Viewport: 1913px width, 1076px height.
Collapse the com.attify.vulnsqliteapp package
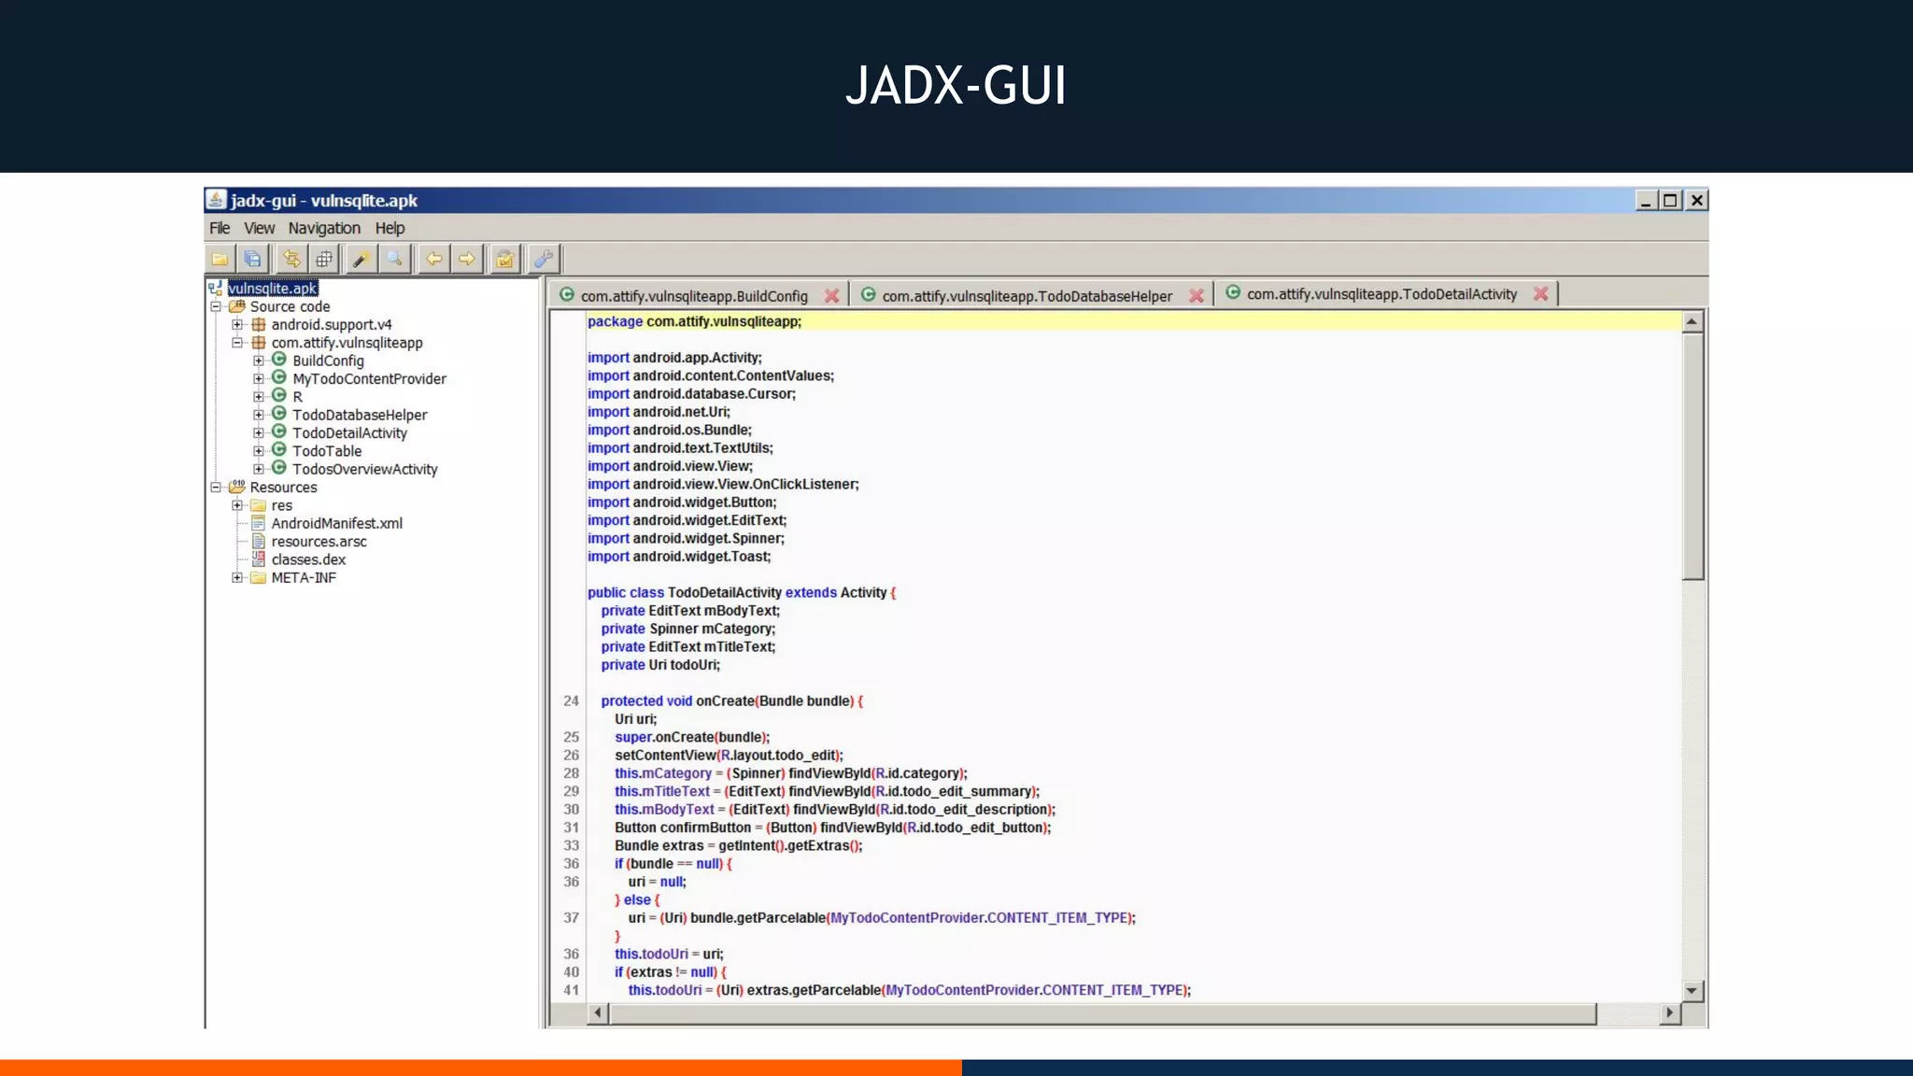tap(237, 343)
